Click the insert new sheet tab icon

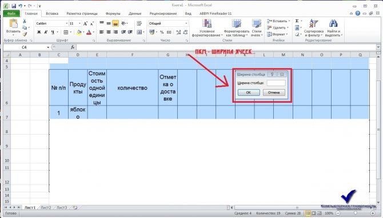point(75,208)
